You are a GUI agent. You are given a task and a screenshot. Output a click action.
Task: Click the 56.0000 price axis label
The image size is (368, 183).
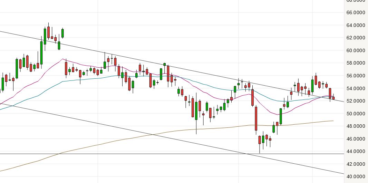[356, 76]
